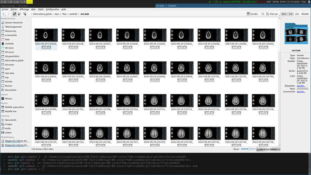Select thumbnail 2023-09-29-131735_grim.png
Screen dimensions: 311x175
click(x=263, y=133)
